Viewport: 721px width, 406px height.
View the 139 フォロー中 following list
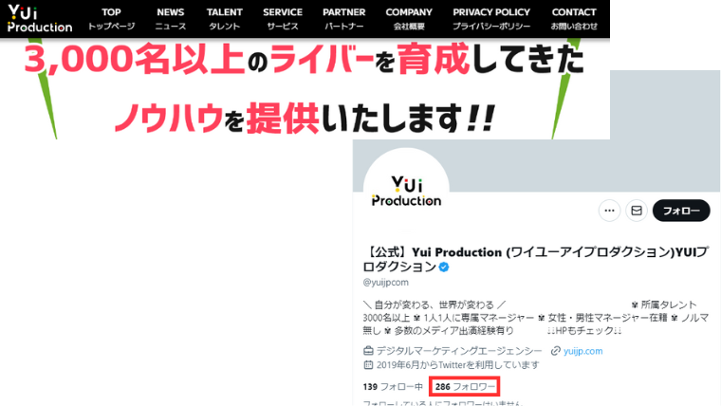click(393, 387)
